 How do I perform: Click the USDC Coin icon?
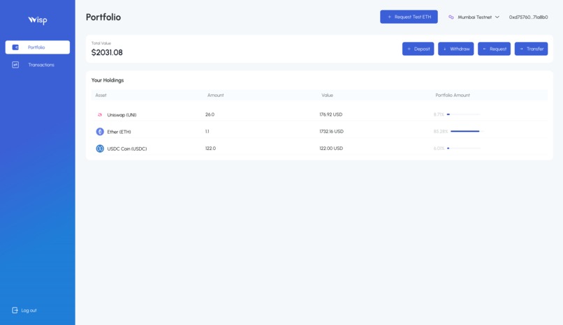(100, 149)
